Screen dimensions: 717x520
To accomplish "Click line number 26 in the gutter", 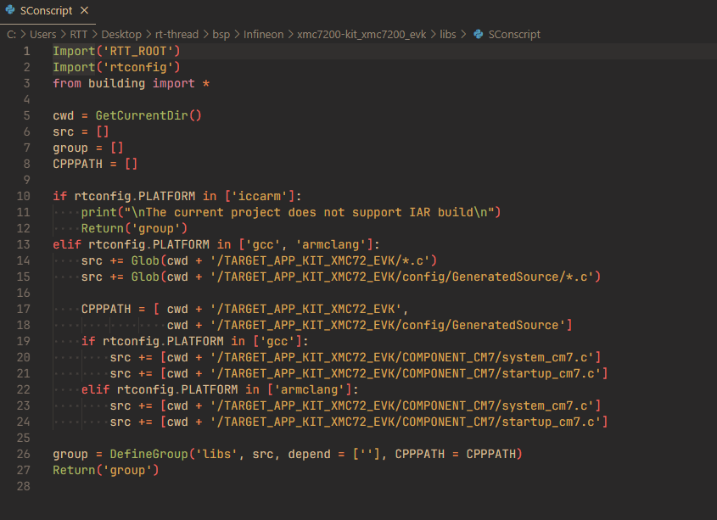I will [x=24, y=454].
